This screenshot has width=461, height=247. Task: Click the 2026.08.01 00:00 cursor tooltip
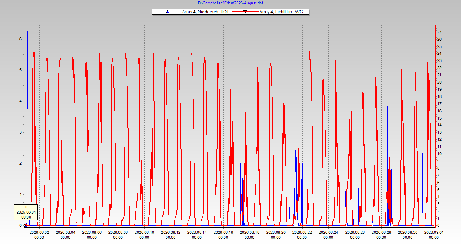click(x=26, y=212)
